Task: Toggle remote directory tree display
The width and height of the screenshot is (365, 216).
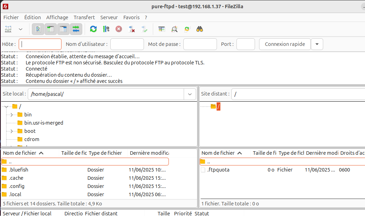Action: pyautogui.click(x=63, y=29)
